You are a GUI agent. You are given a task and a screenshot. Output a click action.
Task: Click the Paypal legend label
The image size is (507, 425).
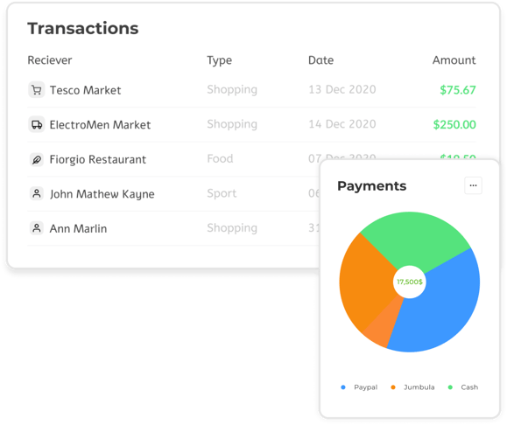pos(365,387)
